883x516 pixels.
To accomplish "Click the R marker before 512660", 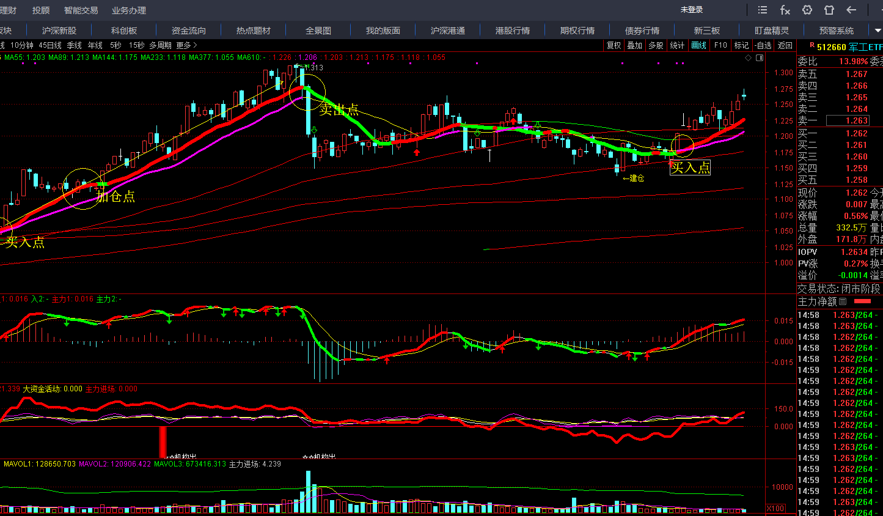I will pos(812,45).
